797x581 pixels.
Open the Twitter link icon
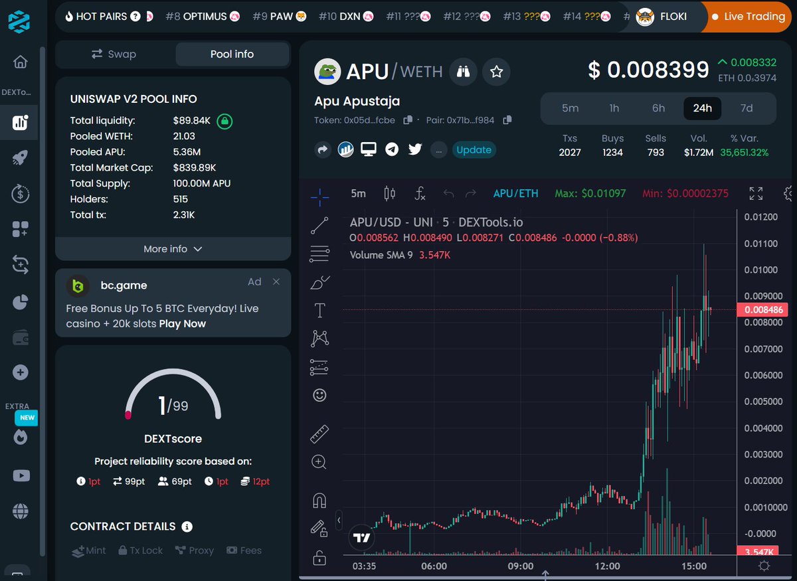click(415, 149)
